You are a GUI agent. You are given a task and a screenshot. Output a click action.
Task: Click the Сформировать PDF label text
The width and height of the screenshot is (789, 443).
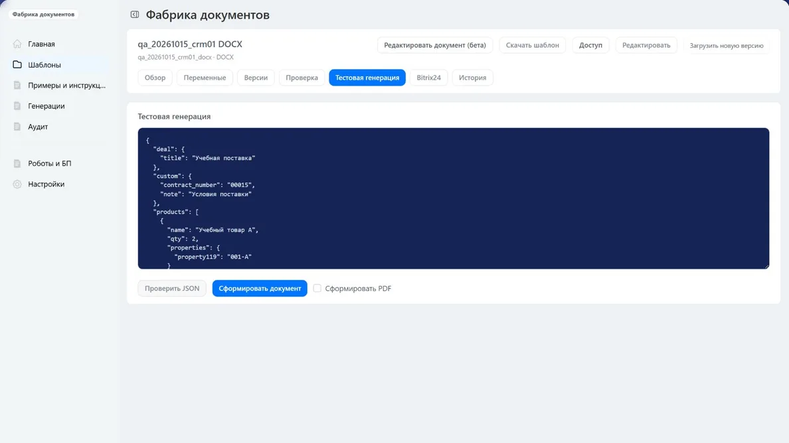point(358,288)
